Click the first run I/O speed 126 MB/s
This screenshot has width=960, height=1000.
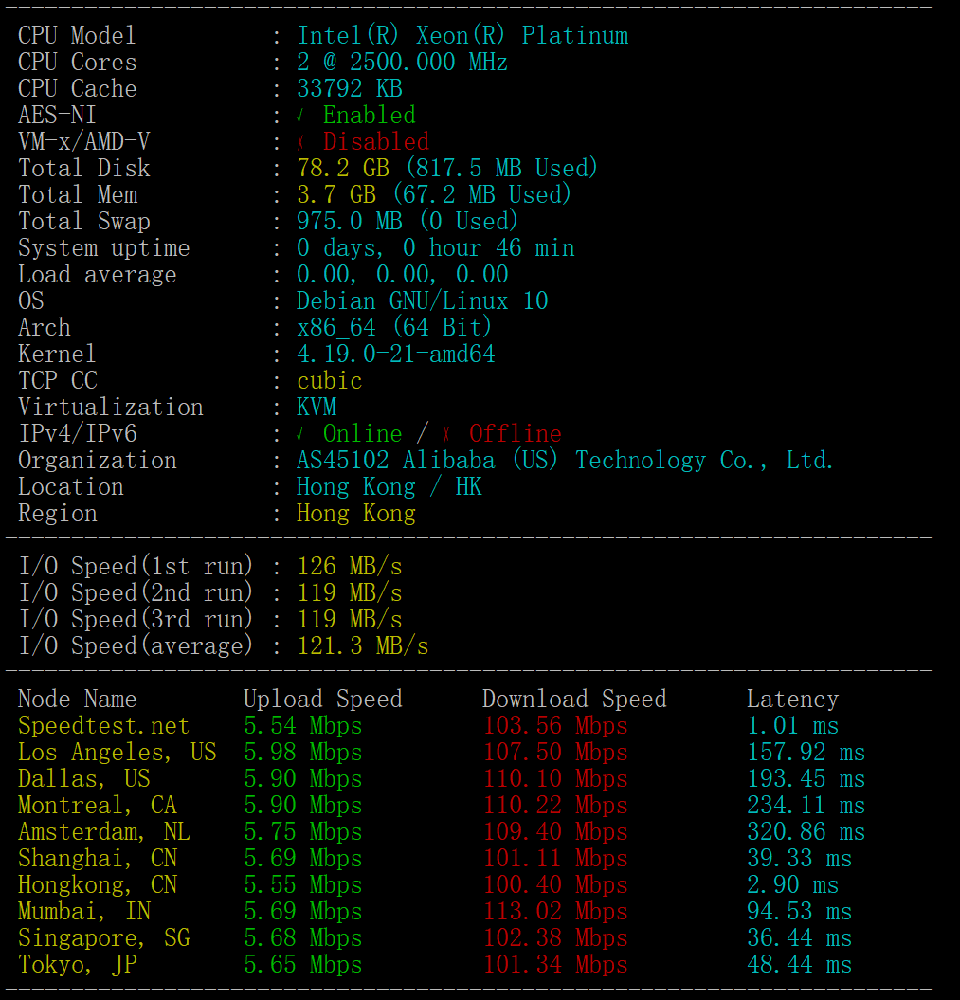pyautogui.click(x=349, y=567)
